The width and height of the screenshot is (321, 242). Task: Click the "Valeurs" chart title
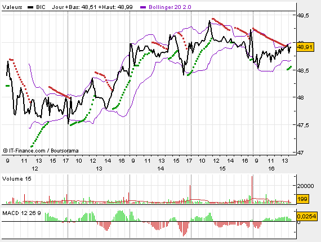(12, 7)
